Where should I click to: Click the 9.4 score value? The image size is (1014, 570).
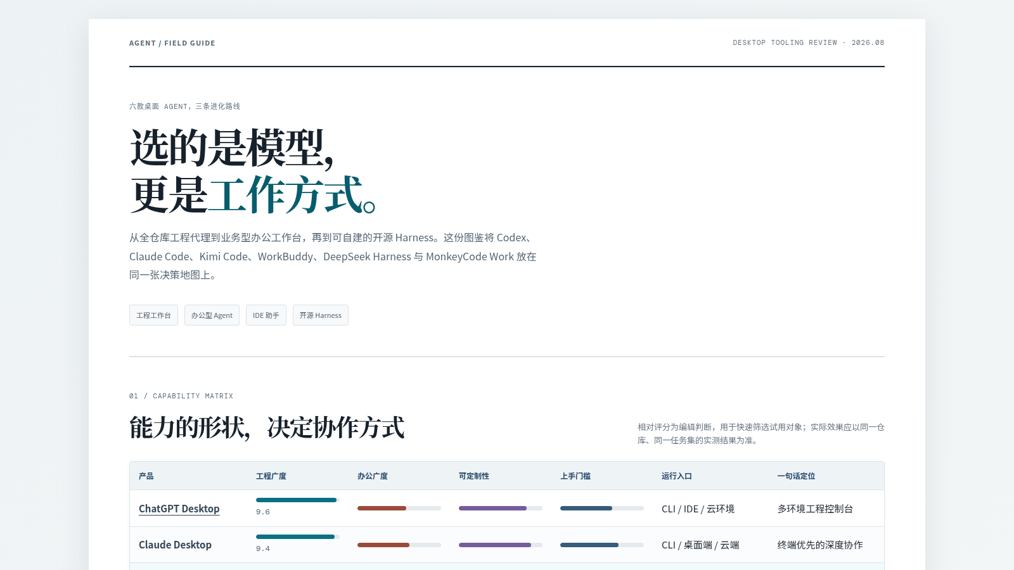263,548
